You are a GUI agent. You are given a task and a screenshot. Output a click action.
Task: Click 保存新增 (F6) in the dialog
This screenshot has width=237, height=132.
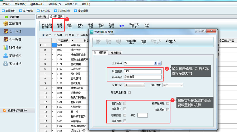pyautogui.click(x=131, y=42)
